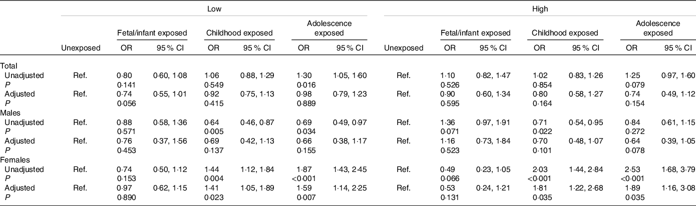Click the first 'Unexposed' header under Low
Image resolution: width=696 pixels, height=206 pixels.
pyautogui.click(x=81, y=48)
